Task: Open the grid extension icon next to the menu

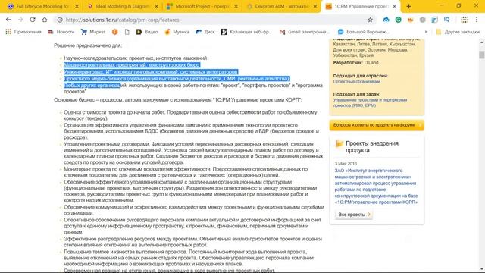Action: pos(465,20)
